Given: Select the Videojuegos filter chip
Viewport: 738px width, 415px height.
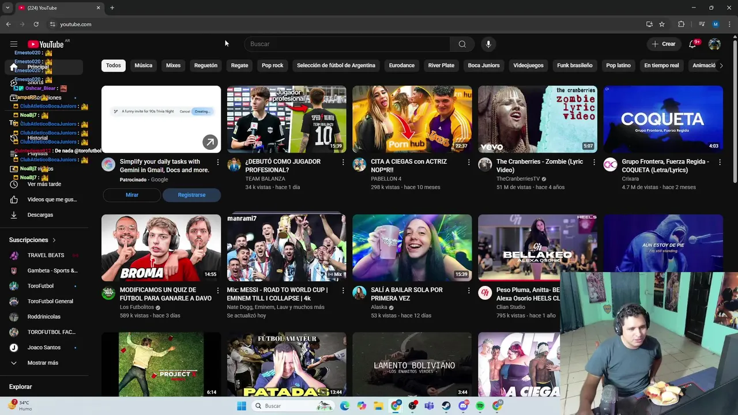Looking at the screenshot, I should pos(529,65).
